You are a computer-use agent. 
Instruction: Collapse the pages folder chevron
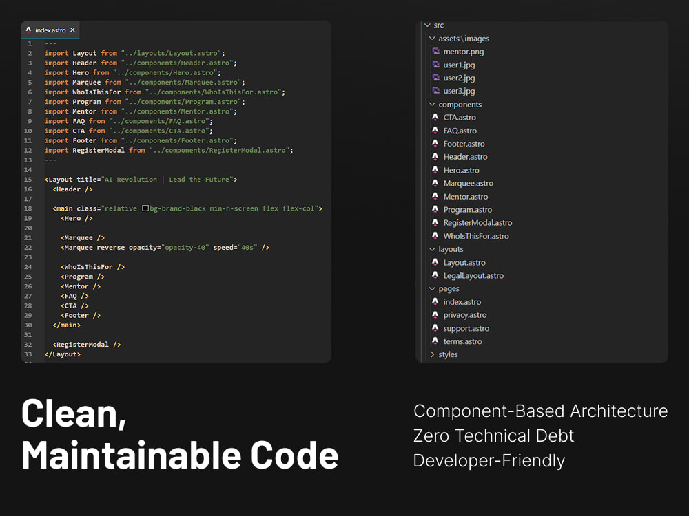tap(432, 289)
